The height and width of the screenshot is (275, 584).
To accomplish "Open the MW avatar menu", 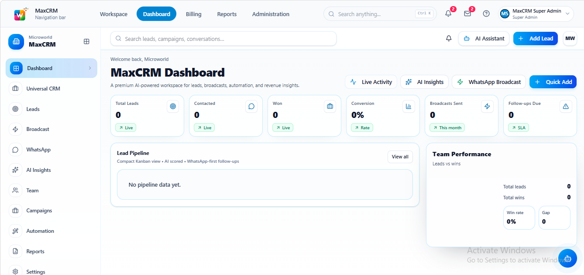I will (x=570, y=38).
